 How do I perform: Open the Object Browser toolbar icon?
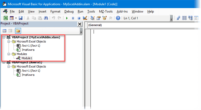(105, 18)
